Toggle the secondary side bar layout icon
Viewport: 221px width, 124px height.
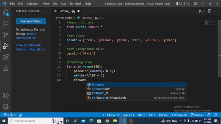[x=188, y=3]
